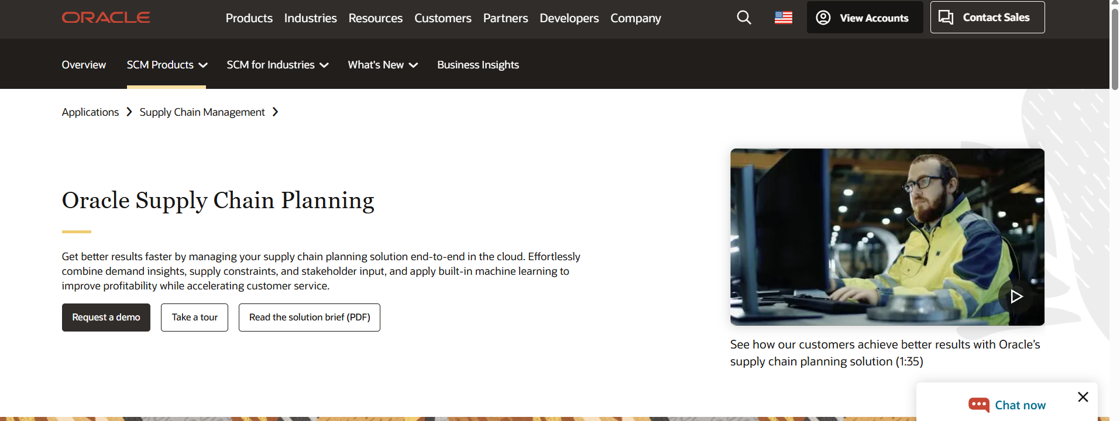This screenshot has height=421, width=1120.
Task: Open the Customers menu
Action: click(x=443, y=18)
